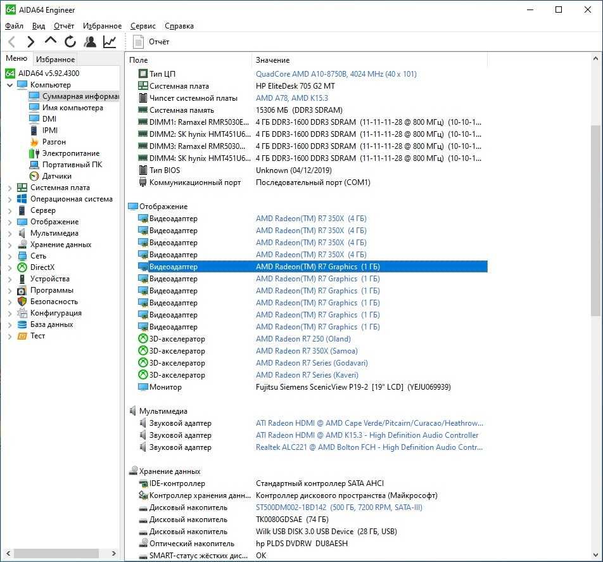
Task: Click the DirectX Xbox icon in tree
Action: (x=22, y=267)
